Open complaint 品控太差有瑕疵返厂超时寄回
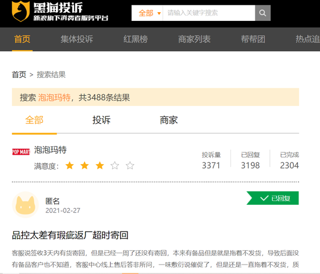Screen dimensions: 320x274 click(x=70, y=235)
